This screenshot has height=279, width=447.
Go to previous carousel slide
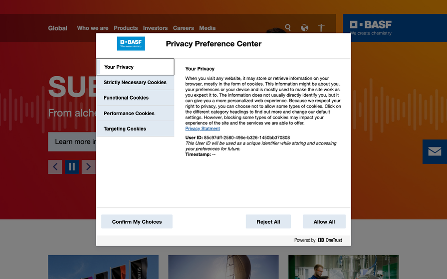(55, 167)
